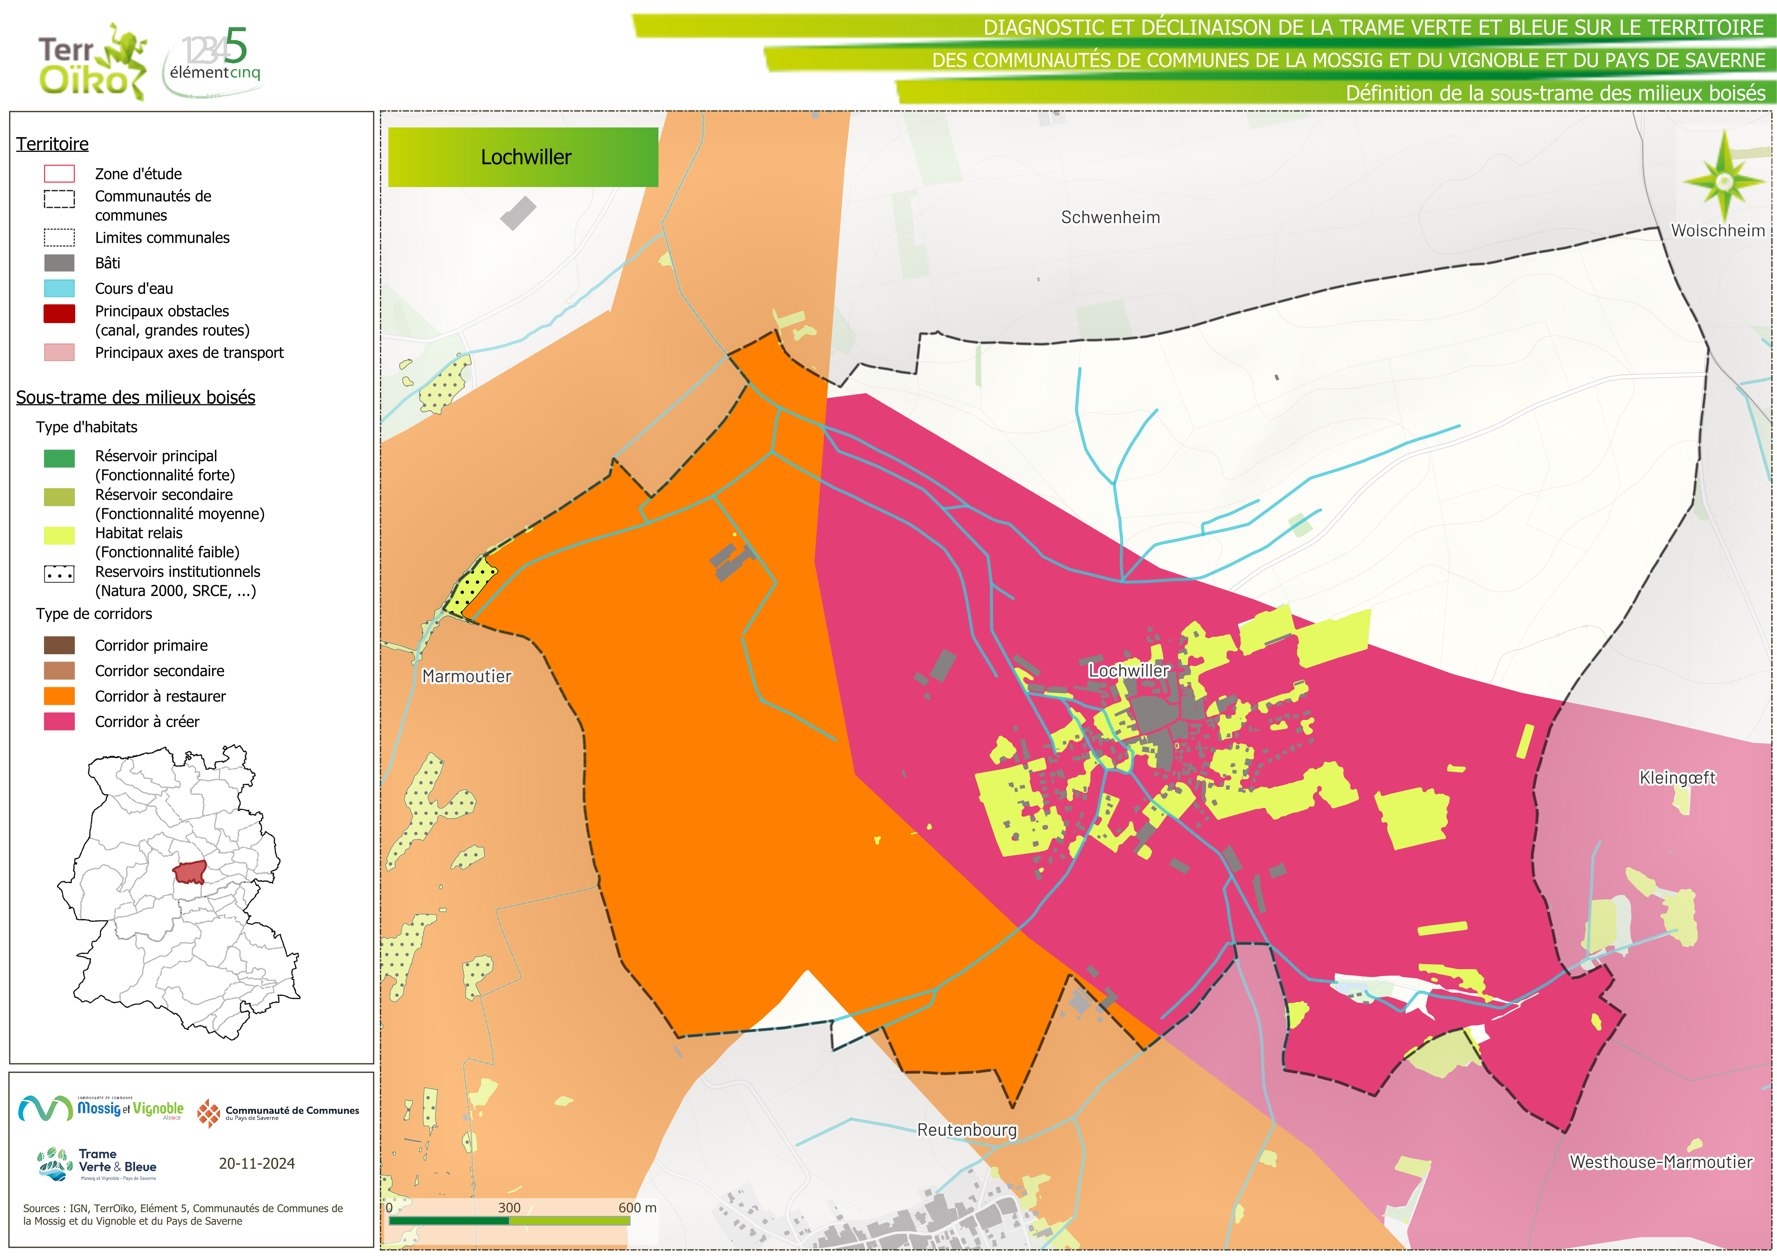1777x1256 pixels.
Task: Click the Communauté de Communes Pays de Saverne logo
Action: (279, 1113)
